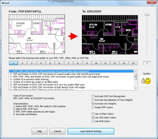Select list item 3 edge pixel traces

pos(71,77)
